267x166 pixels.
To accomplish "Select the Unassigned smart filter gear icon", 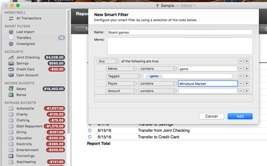I will [x=11, y=44].
